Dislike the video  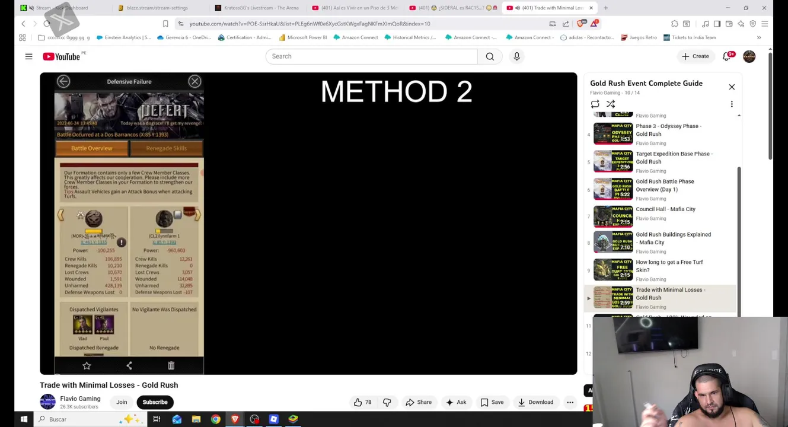[x=387, y=402]
